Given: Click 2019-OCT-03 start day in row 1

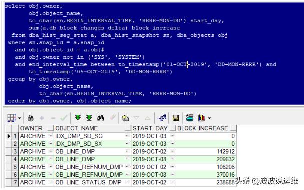Looking at the screenshot, I should 149,136.
